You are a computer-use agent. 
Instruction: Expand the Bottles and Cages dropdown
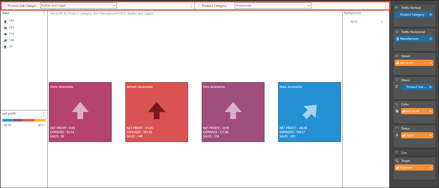coord(114,6)
